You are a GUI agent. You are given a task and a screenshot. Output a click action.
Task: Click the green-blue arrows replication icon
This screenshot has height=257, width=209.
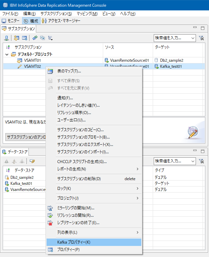pos(35,38)
